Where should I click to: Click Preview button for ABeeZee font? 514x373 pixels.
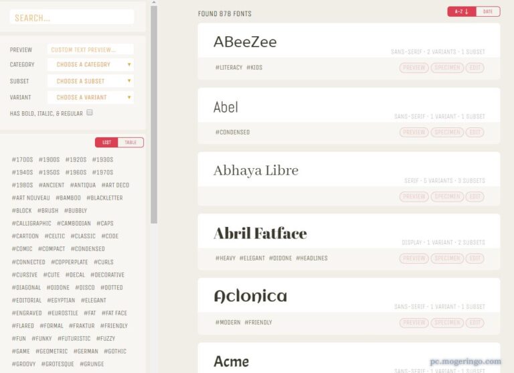(x=414, y=68)
